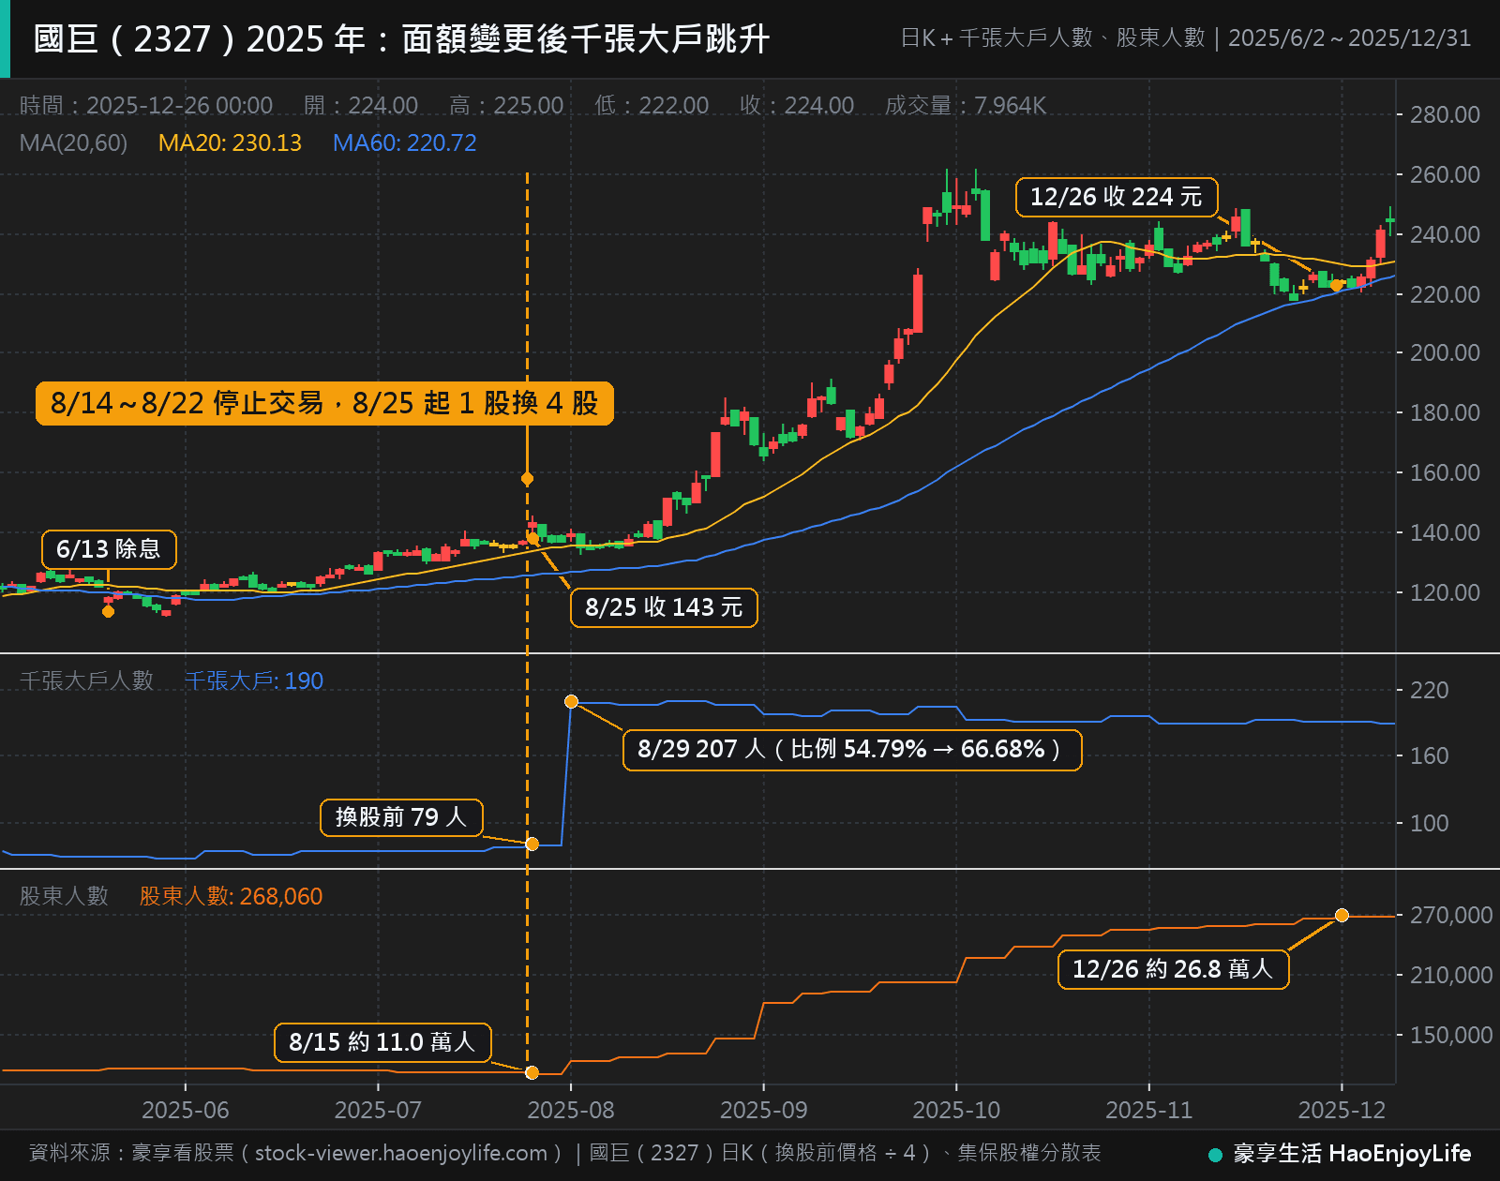The width and height of the screenshot is (1500, 1181).
Task: Click the HaoEnjoyLife brand logo dot
Action: (1216, 1155)
